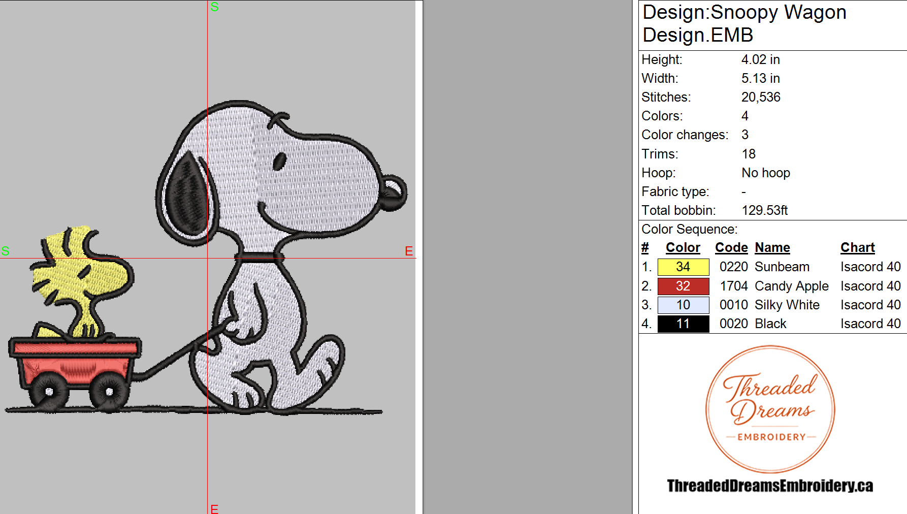This screenshot has width=907, height=514.
Task: Click the red wagon in the design
Action: point(75,373)
